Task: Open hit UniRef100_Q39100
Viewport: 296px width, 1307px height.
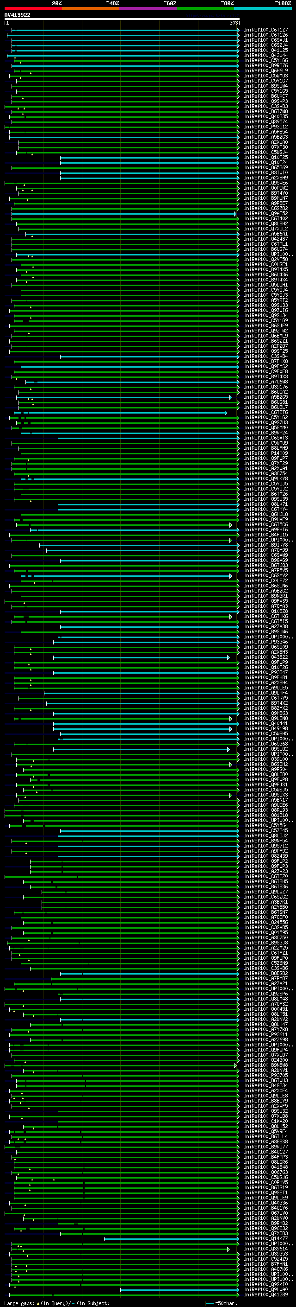Action: (x=265, y=759)
